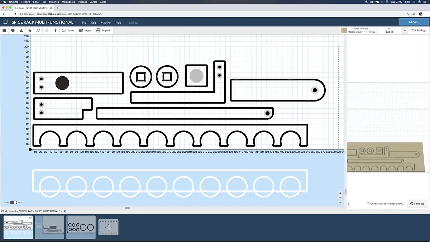Screen dimensions: 430x242
Task: Star the project title
Action: click(76, 22)
